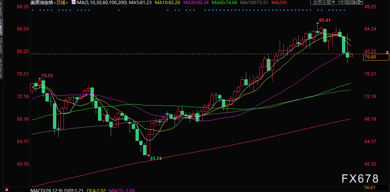
Task: Click the MA indicator chart icon
Action: 74,3
